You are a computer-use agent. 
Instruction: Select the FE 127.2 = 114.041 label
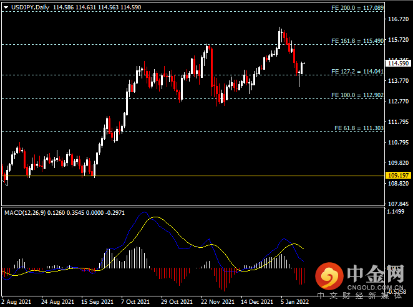click(x=357, y=72)
